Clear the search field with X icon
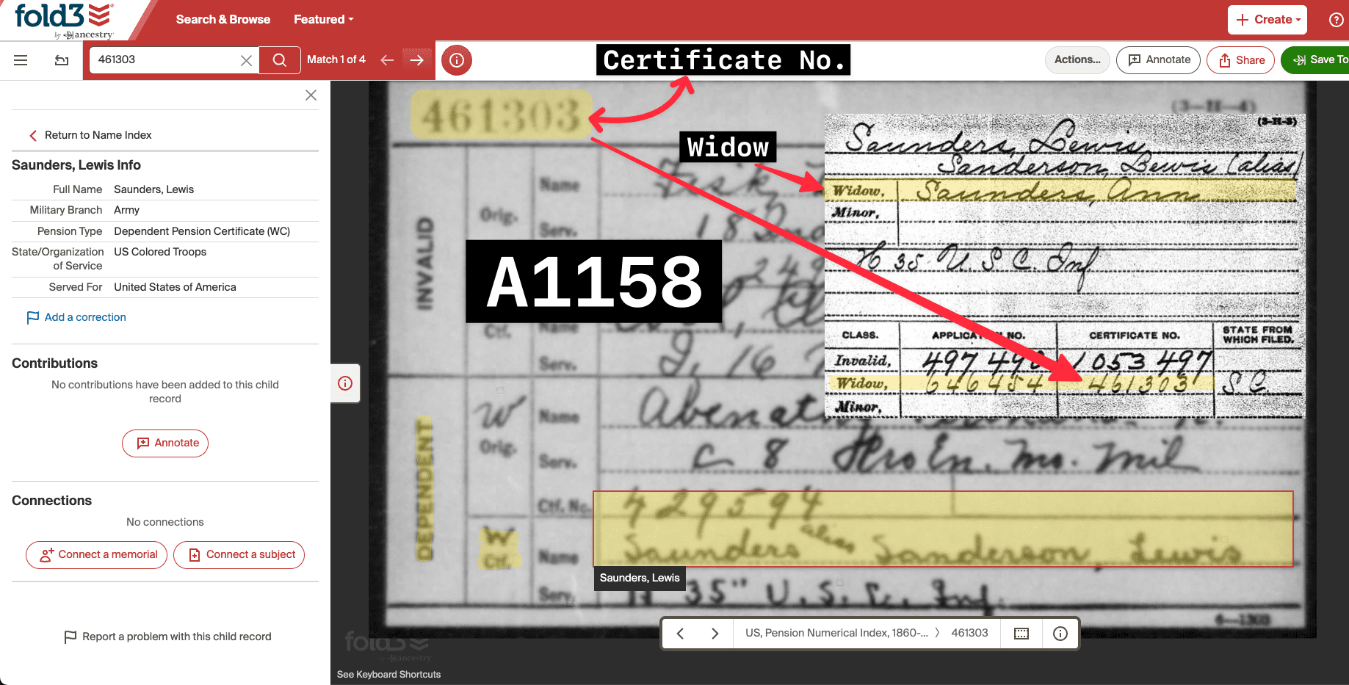Screen dimensions: 1349x685 [x=247, y=60]
